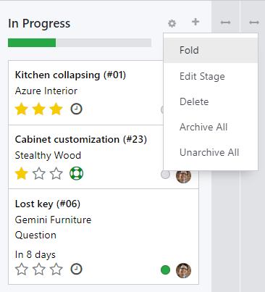The width and height of the screenshot is (265, 292).
Task: Click clock activity icon on Kitchen collapsing
Action: pos(76,109)
